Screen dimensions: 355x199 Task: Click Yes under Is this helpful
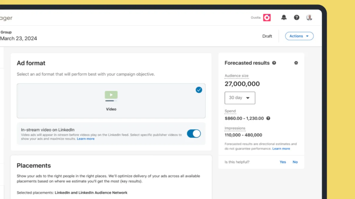pos(283,162)
